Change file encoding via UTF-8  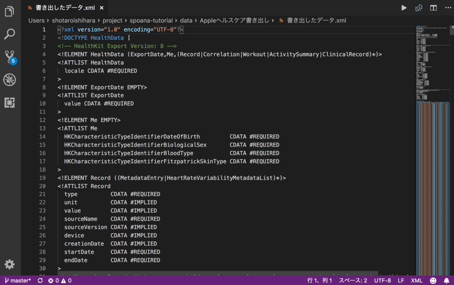pos(382,281)
